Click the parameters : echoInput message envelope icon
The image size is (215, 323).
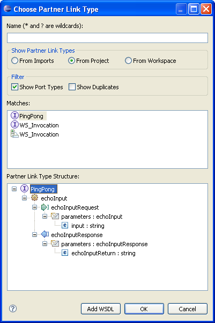tap(55, 216)
